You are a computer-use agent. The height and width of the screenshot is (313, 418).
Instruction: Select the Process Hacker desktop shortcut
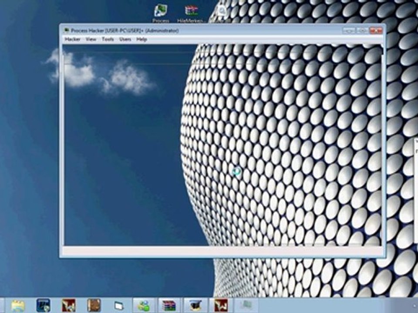point(161,13)
